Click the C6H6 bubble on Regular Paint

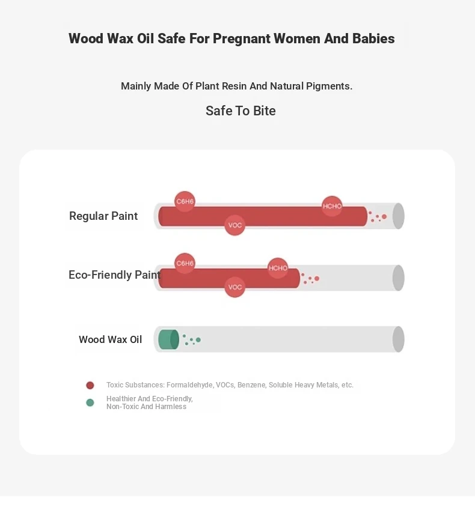[x=185, y=201]
